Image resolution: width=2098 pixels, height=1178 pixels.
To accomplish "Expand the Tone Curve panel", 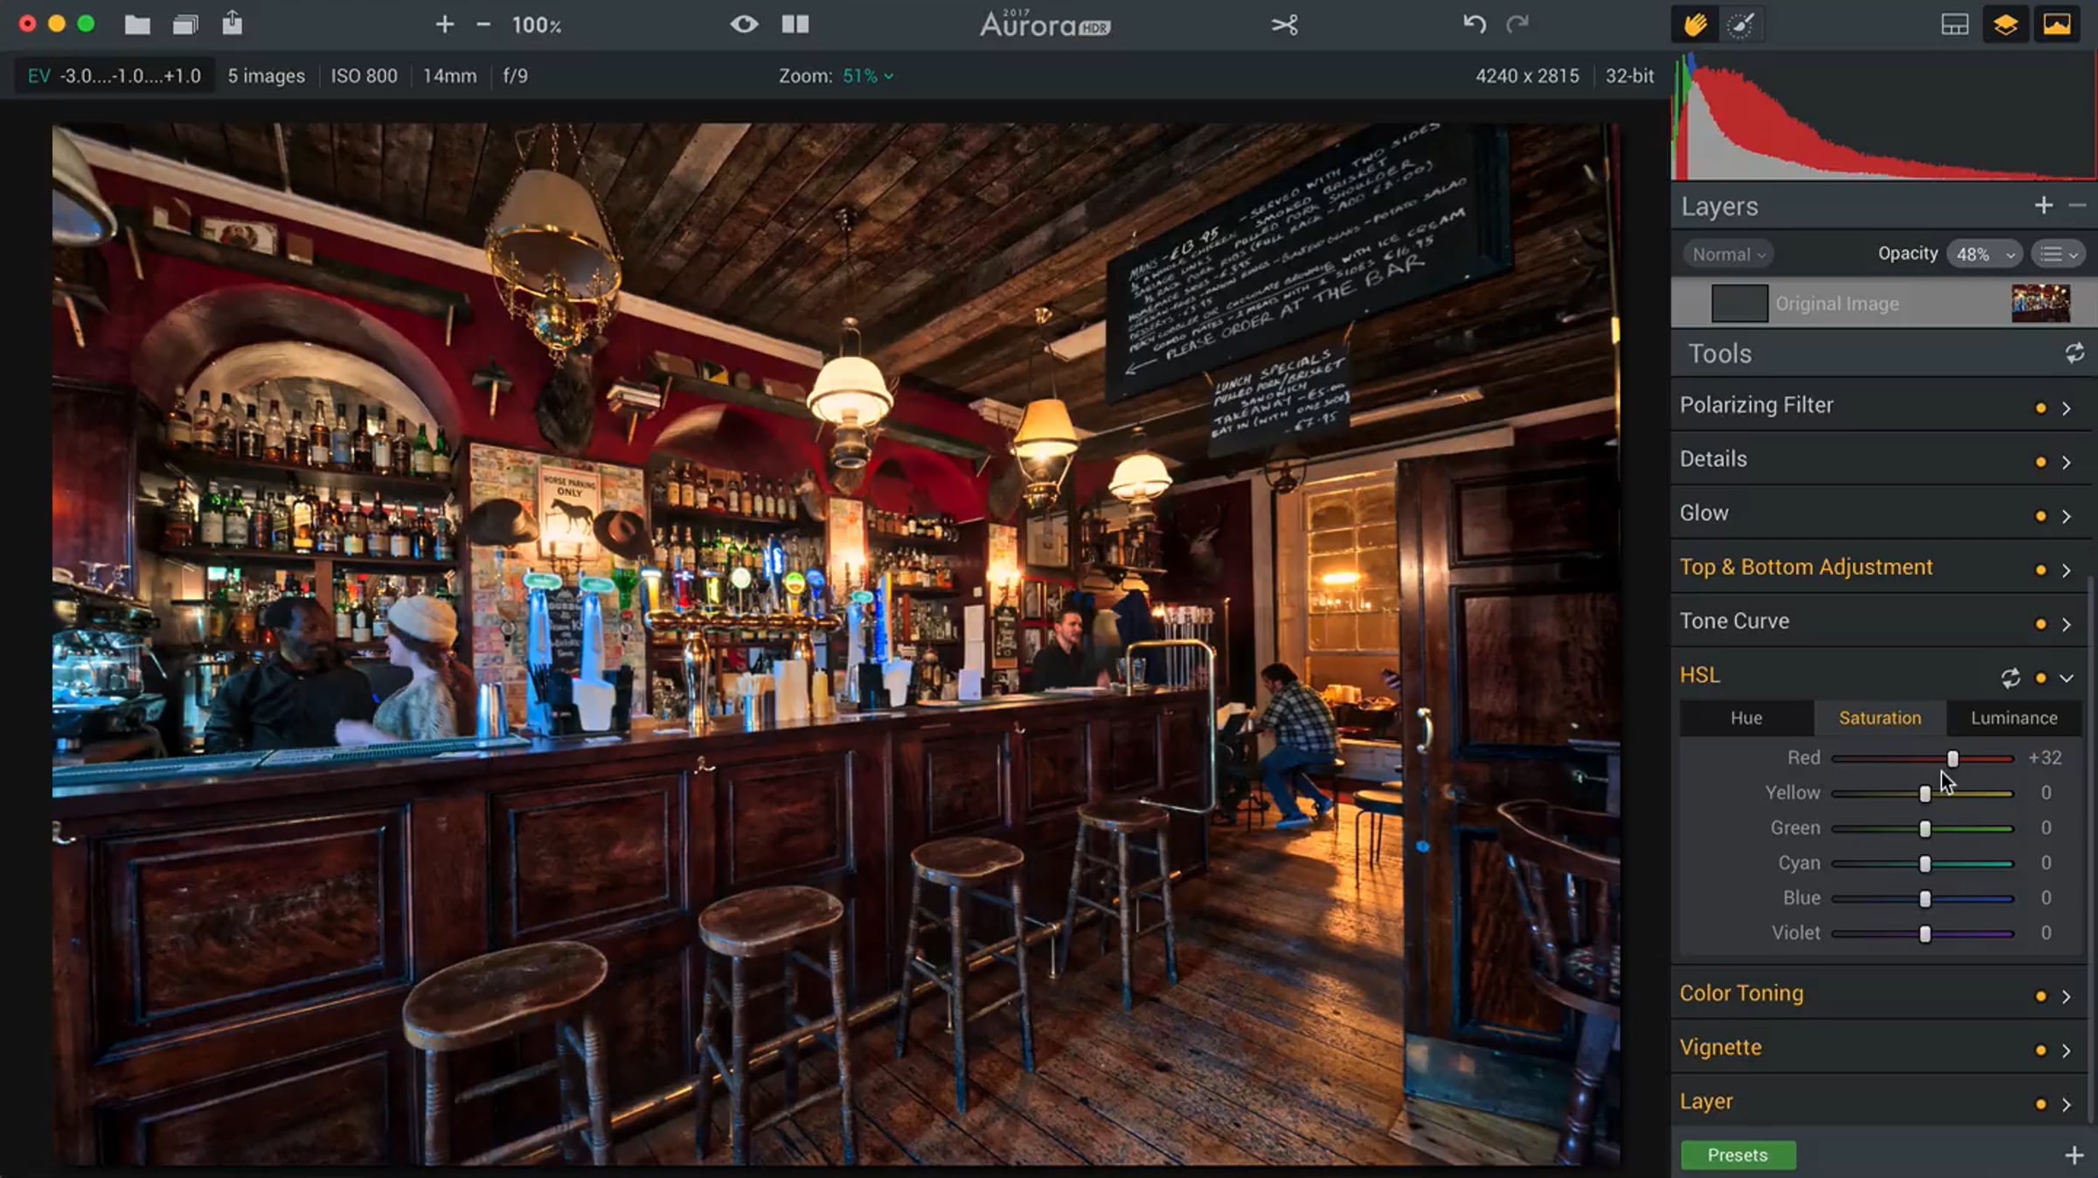I will point(2067,624).
